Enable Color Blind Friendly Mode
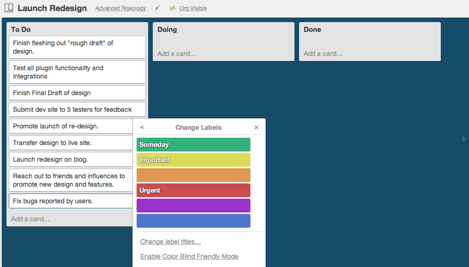Image resolution: width=469 pixels, height=267 pixels. tap(189, 256)
